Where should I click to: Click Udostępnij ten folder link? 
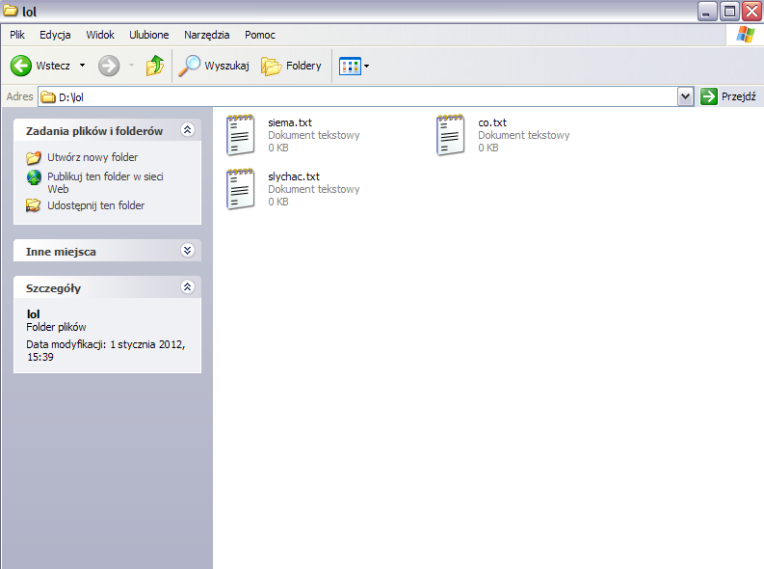tap(95, 205)
